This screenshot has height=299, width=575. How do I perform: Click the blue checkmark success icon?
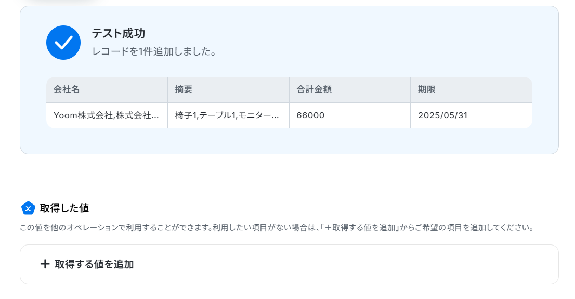(63, 43)
